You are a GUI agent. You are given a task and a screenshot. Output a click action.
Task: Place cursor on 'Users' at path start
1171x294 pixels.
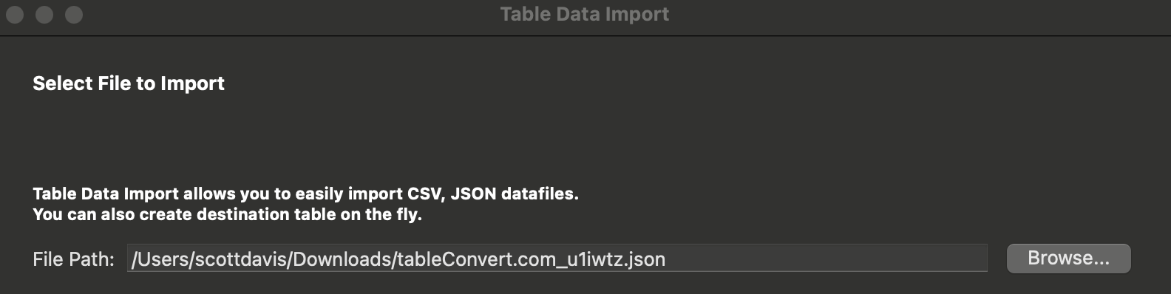(163, 259)
